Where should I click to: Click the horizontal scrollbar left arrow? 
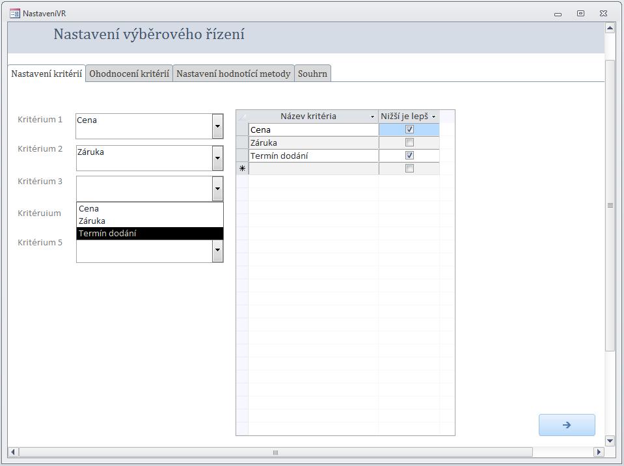[13, 452]
